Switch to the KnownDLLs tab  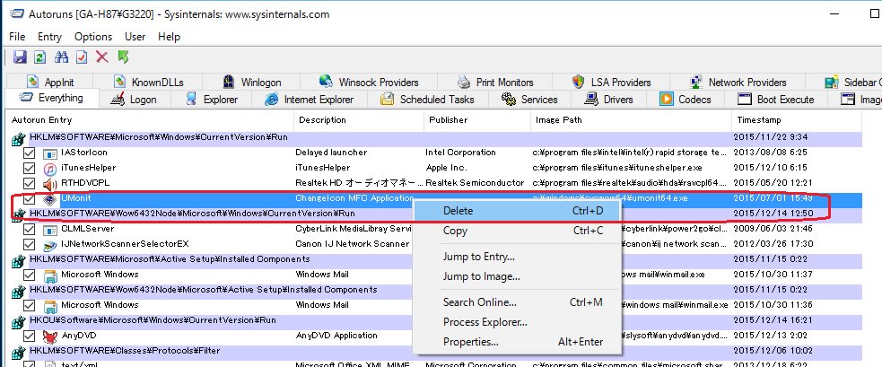[x=149, y=83]
